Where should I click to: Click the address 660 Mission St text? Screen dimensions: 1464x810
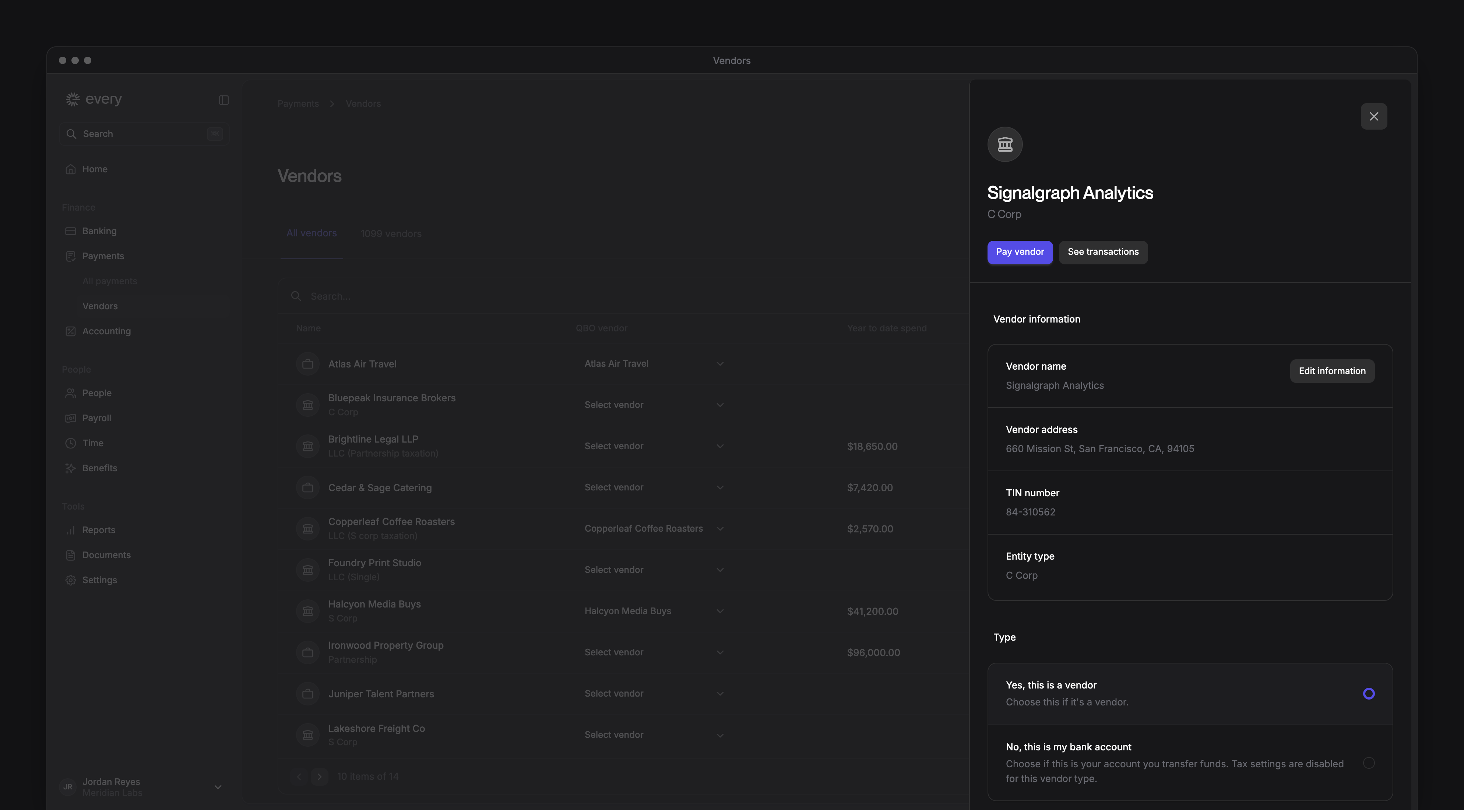(1100, 448)
